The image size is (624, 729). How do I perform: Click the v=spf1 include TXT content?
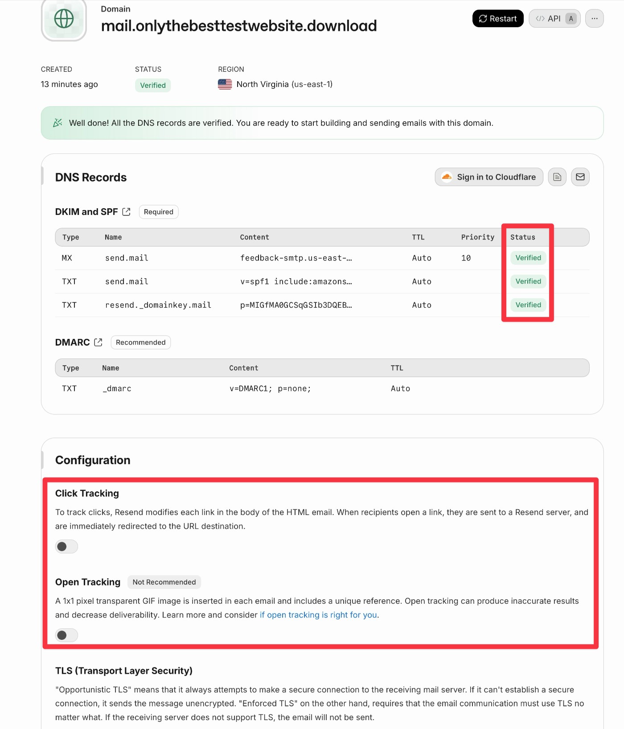point(296,281)
